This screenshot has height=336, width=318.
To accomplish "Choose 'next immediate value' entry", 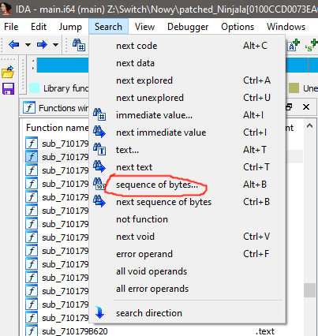I will [x=187, y=133].
